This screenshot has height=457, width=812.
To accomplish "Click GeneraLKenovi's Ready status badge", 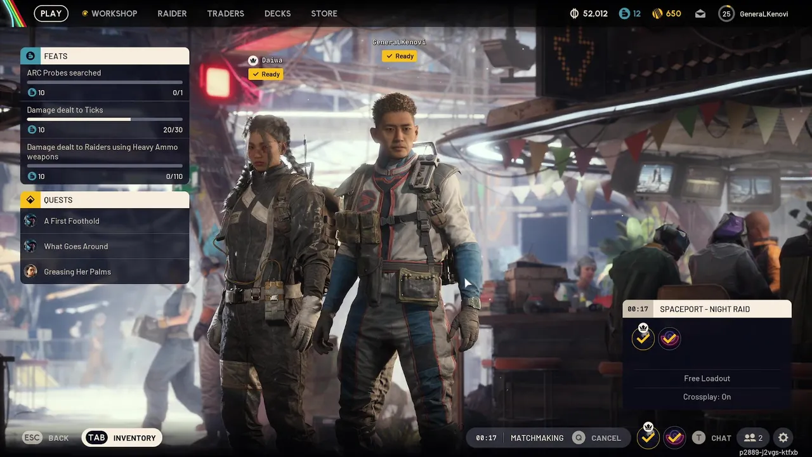I will pyautogui.click(x=400, y=56).
